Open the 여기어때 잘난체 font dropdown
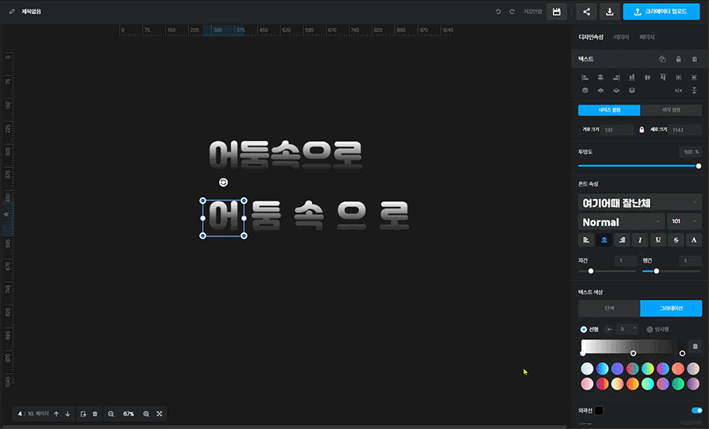The width and height of the screenshot is (709, 429). click(x=639, y=202)
